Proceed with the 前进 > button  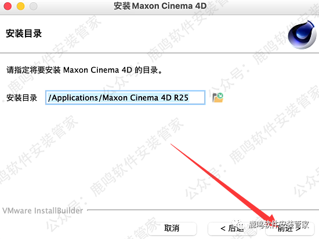pos(289,229)
